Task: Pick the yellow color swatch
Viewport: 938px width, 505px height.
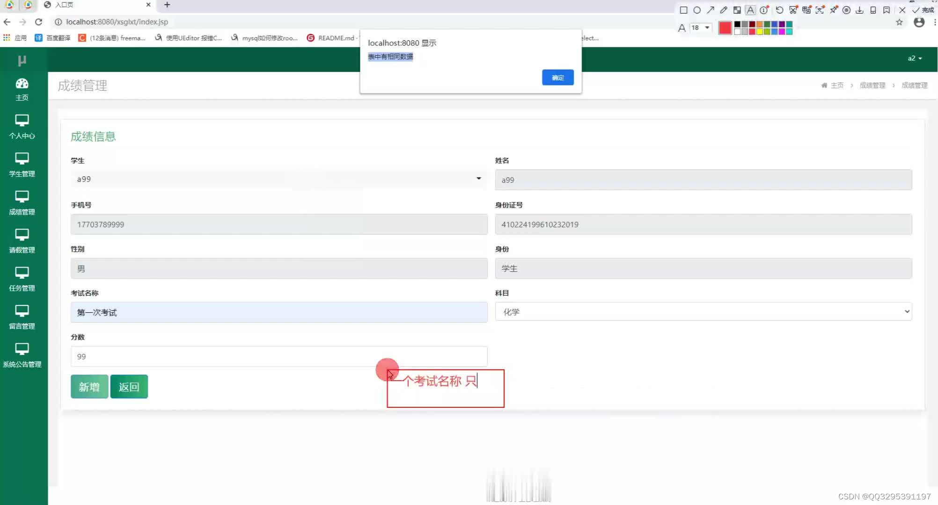Action: 760,31
